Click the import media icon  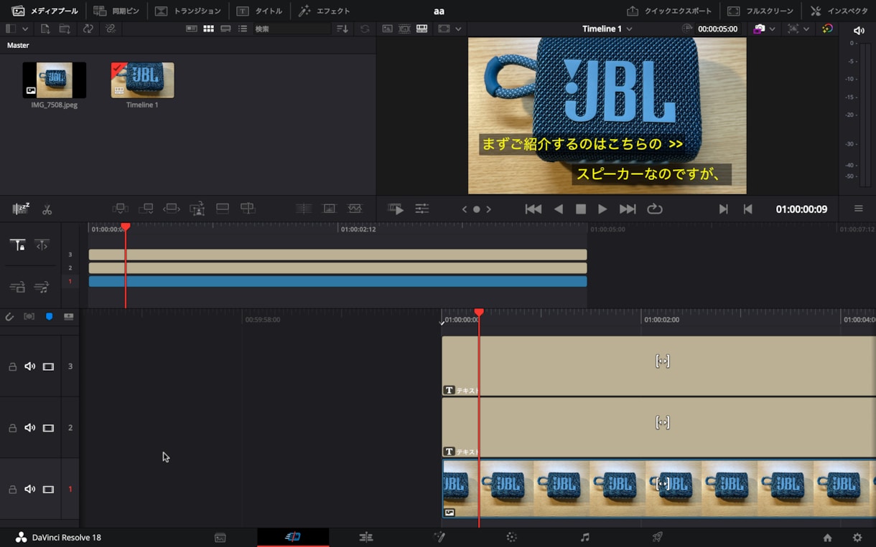click(45, 29)
